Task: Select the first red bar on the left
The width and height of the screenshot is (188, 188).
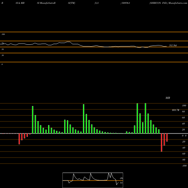Action: 19,139
